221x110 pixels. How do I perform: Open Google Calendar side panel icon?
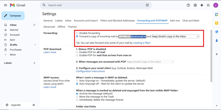pyautogui.click(x=217, y=14)
